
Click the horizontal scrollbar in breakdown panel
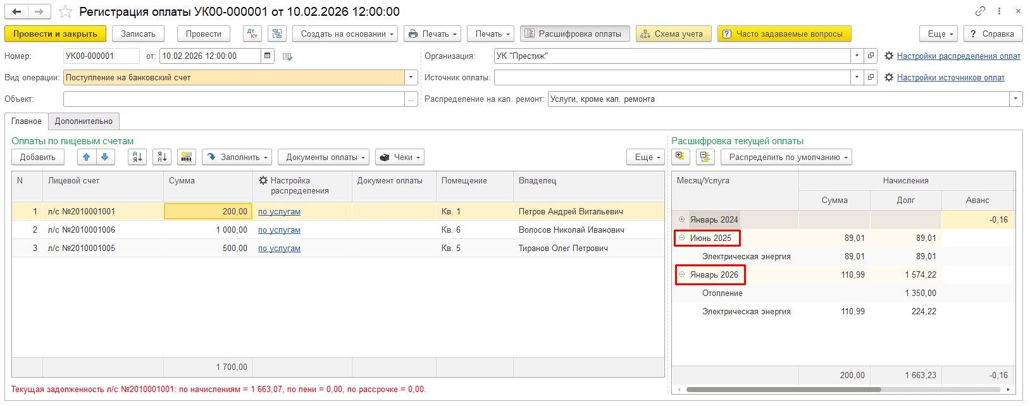(783, 390)
